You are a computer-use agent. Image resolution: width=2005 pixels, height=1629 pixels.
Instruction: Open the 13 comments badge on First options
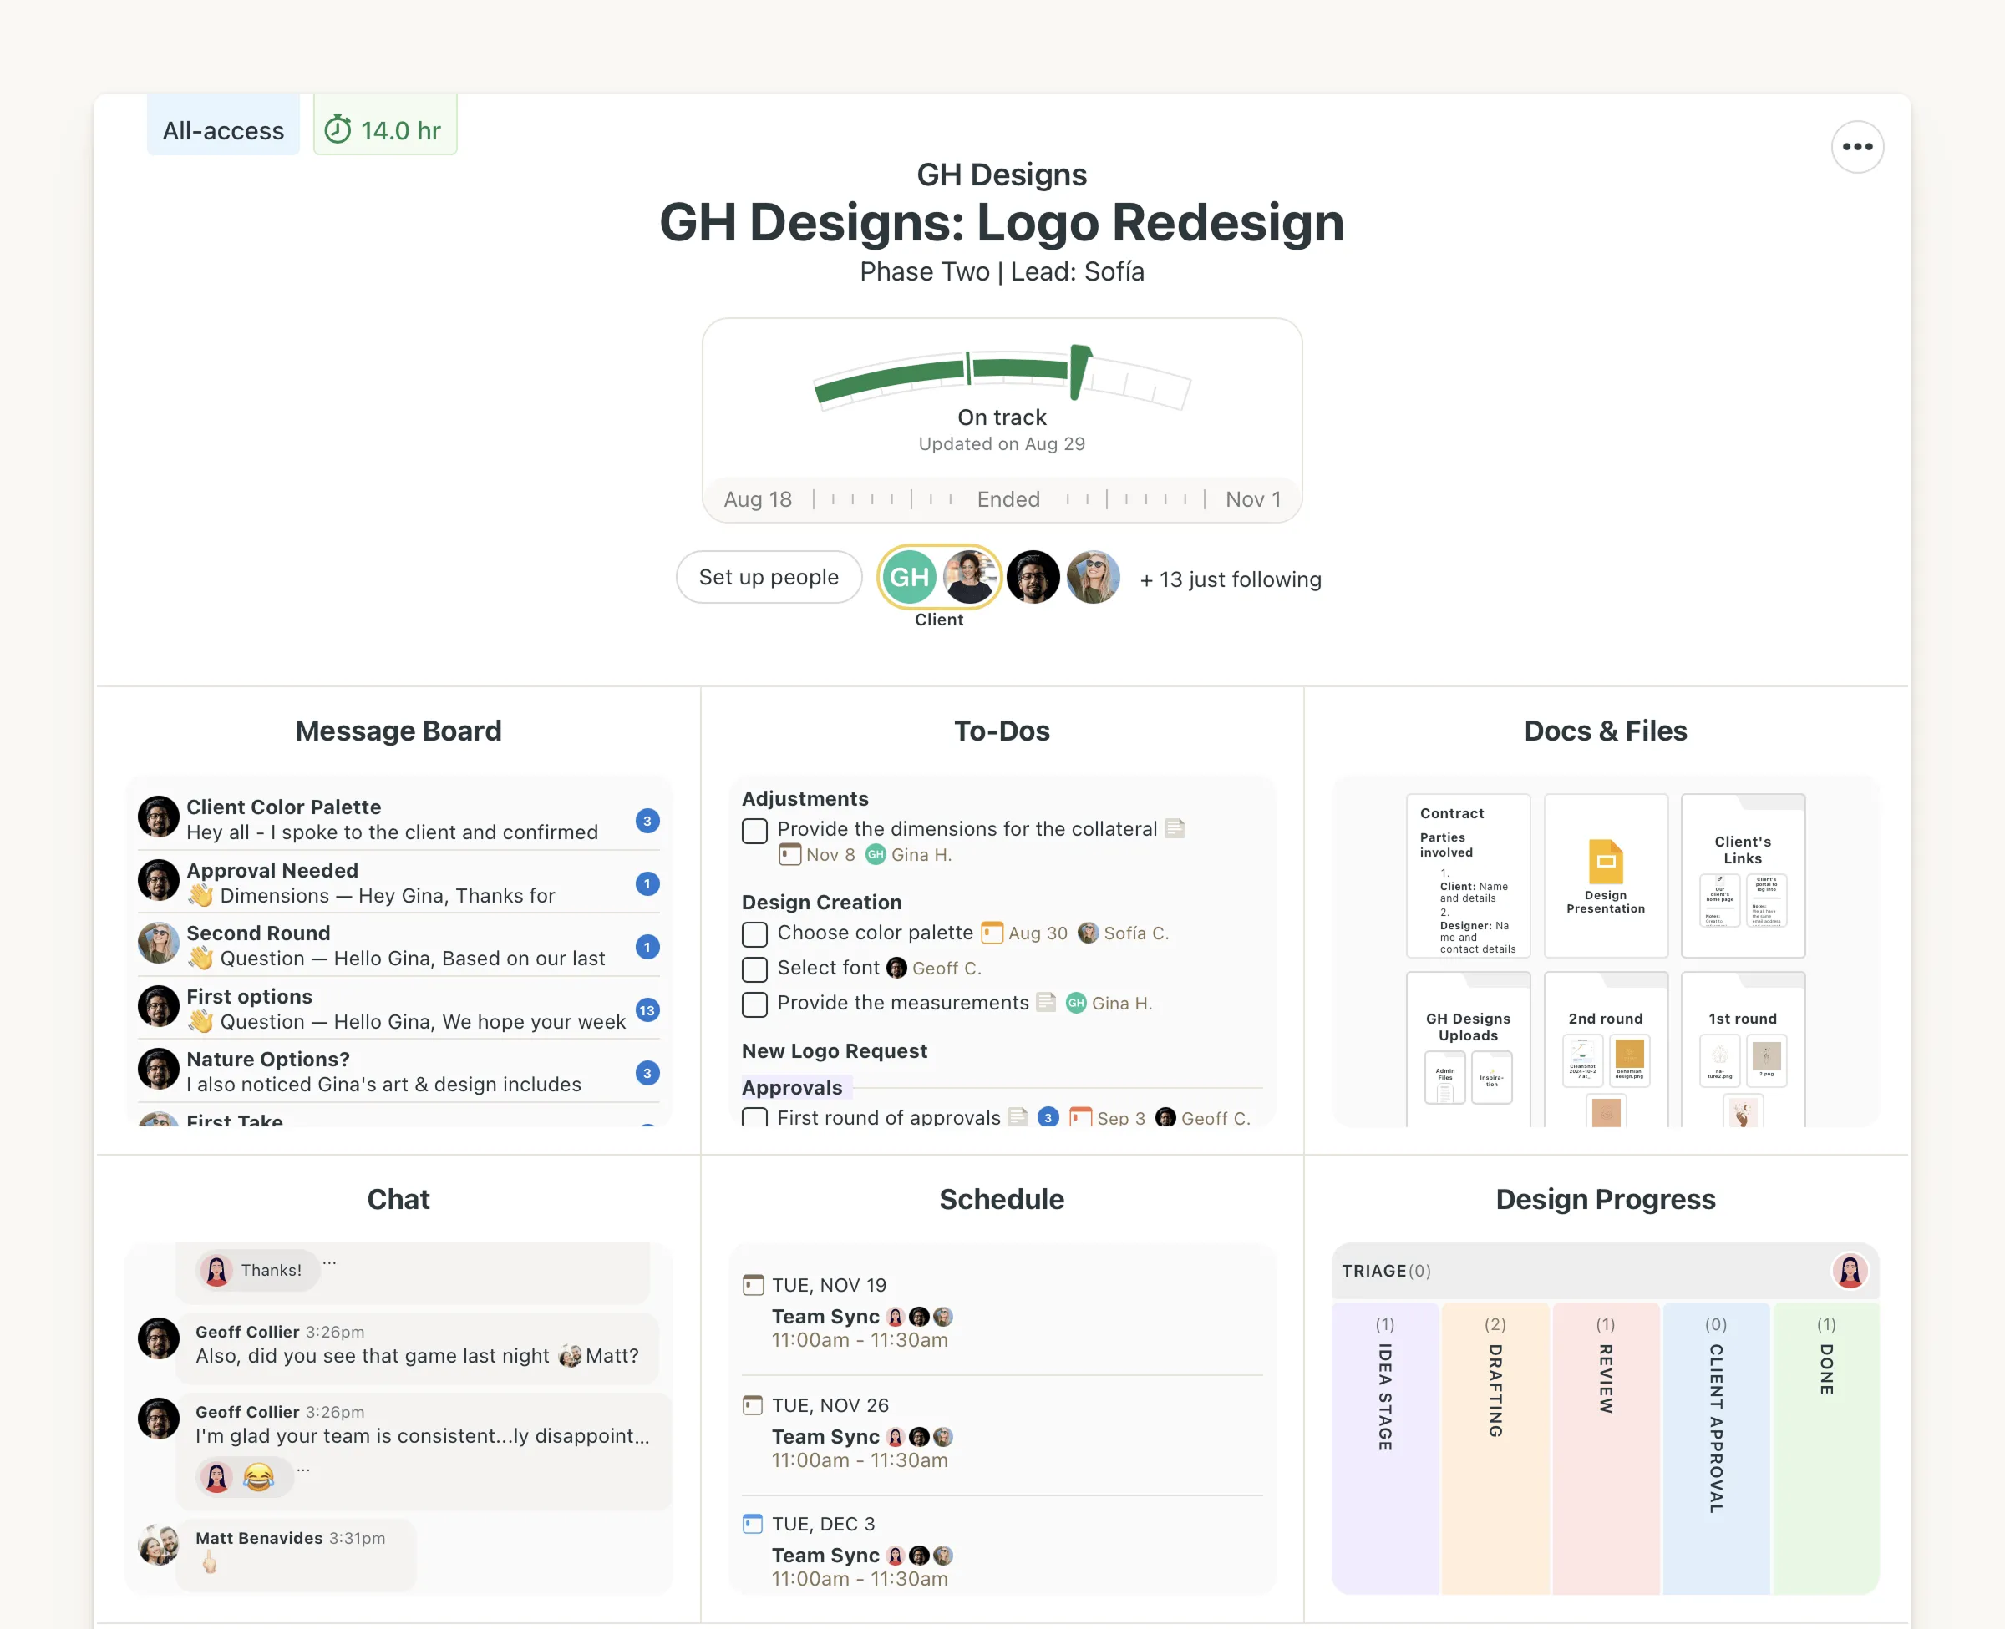(x=647, y=1009)
